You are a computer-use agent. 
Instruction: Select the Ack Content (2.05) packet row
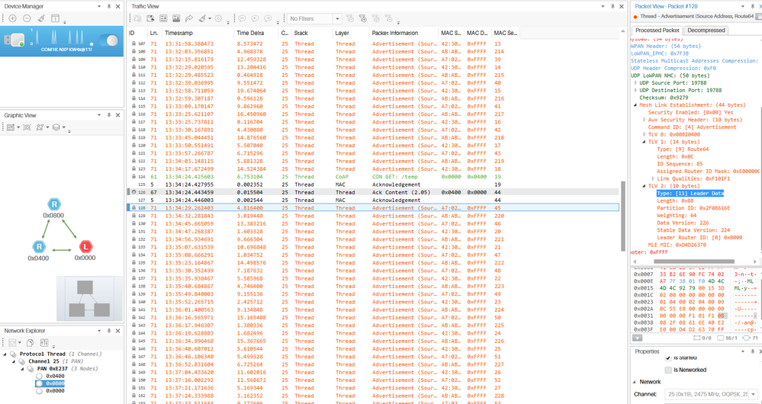pos(372,192)
